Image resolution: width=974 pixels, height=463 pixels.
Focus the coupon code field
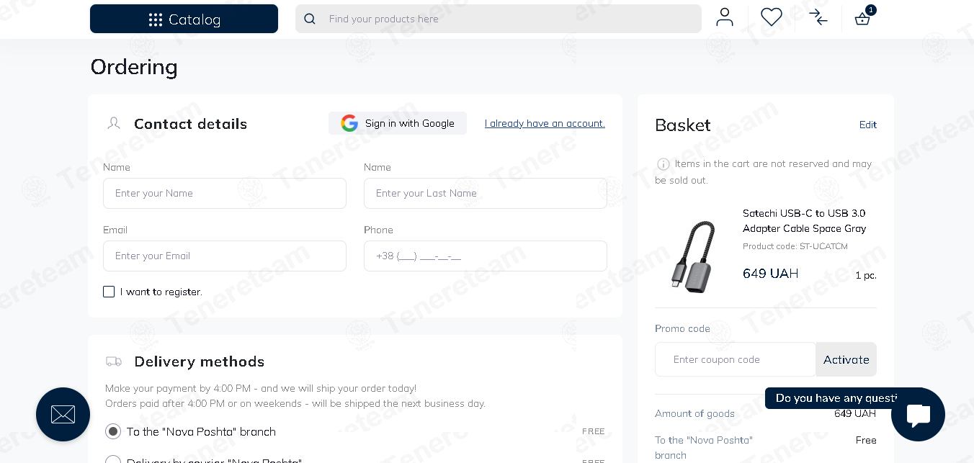point(736,359)
